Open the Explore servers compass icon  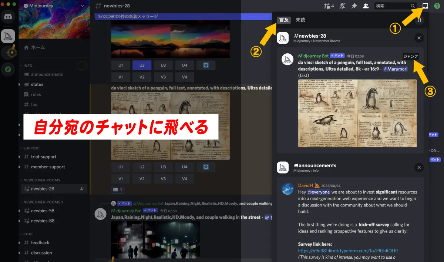(8, 69)
